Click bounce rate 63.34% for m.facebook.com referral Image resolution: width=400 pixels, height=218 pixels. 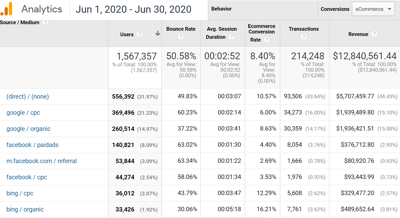click(x=187, y=161)
